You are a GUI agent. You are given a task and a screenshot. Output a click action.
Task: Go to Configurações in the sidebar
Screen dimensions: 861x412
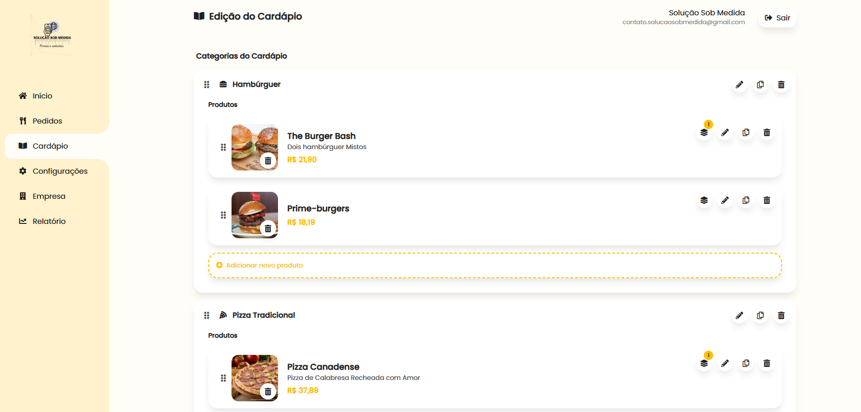(x=60, y=171)
